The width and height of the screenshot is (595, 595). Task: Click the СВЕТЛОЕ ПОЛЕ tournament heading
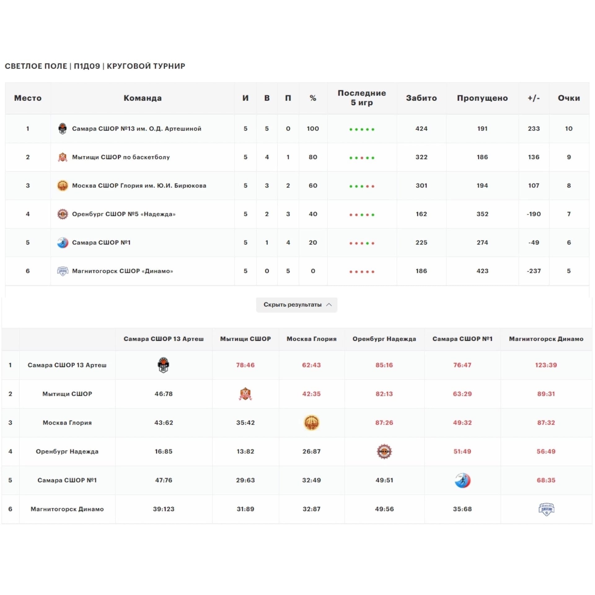[95, 66]
